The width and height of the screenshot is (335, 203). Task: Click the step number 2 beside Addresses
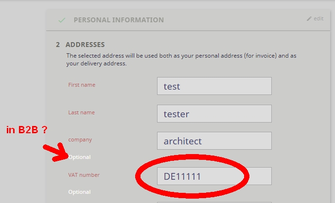58,45
